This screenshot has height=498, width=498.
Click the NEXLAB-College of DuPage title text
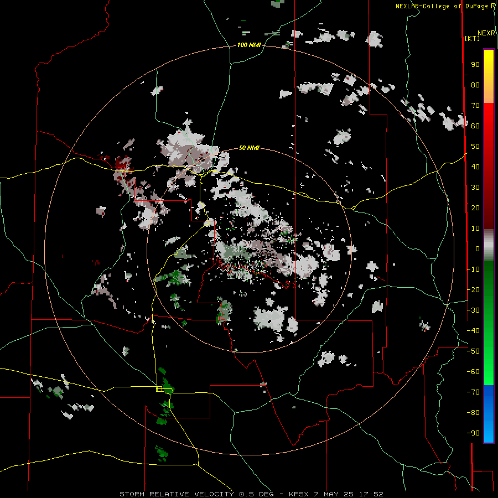[442, 6]
